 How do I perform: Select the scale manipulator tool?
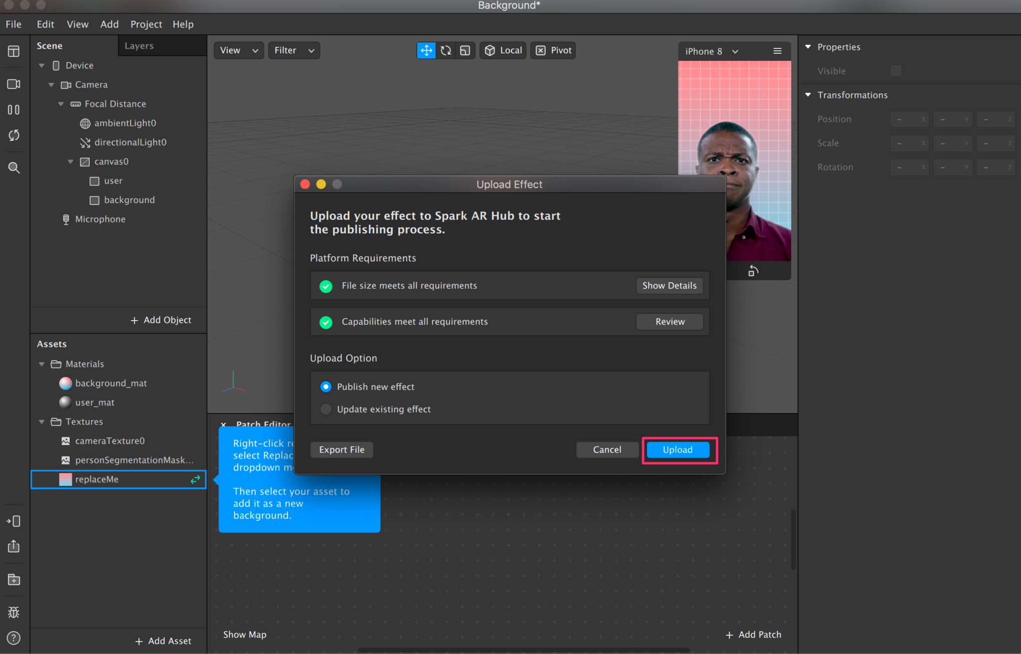click(x=465, y=50)
